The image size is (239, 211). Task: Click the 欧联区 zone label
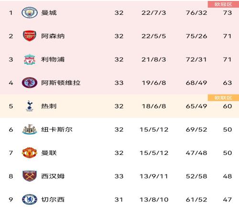click(x=223, y=98)
